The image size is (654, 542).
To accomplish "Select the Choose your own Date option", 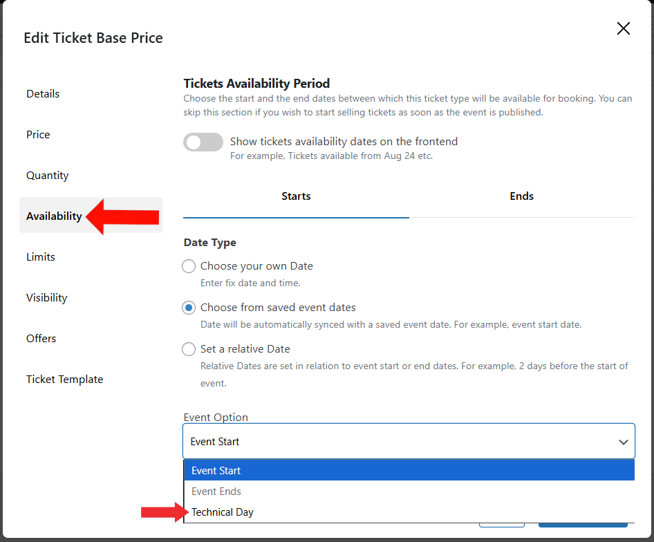I will [x=188, y=266].
